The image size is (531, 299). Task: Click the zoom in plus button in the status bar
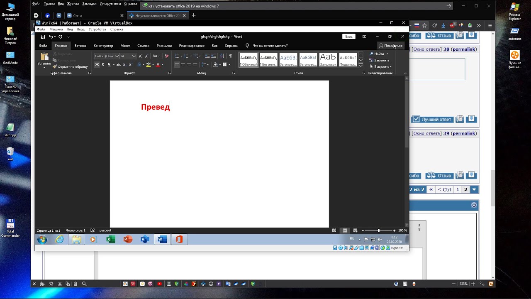pos(394,230)
